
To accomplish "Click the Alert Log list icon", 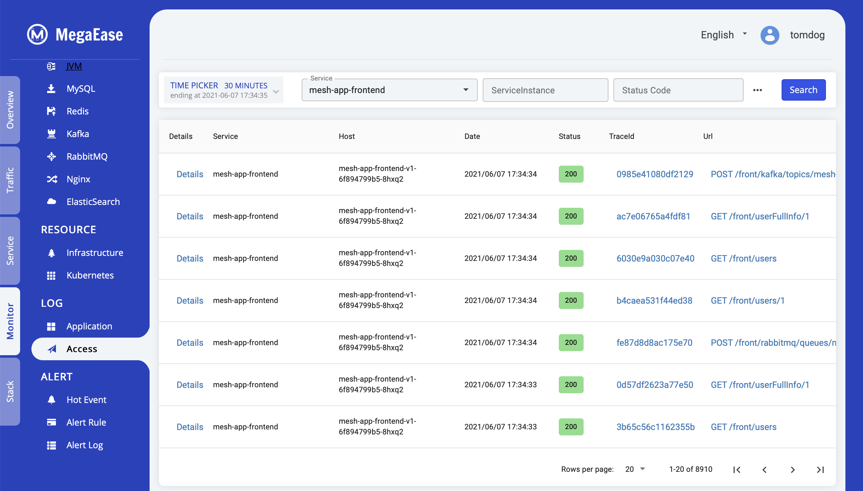I will click(x=51, y=445).
